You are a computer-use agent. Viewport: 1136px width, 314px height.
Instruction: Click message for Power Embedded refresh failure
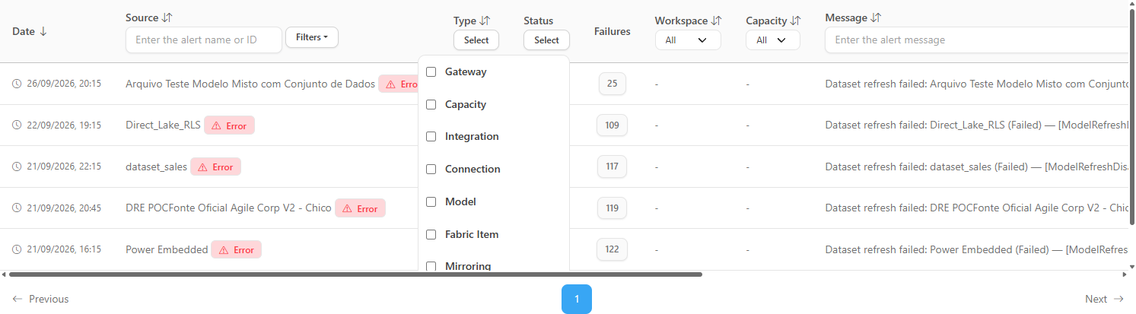click(977, 249)
